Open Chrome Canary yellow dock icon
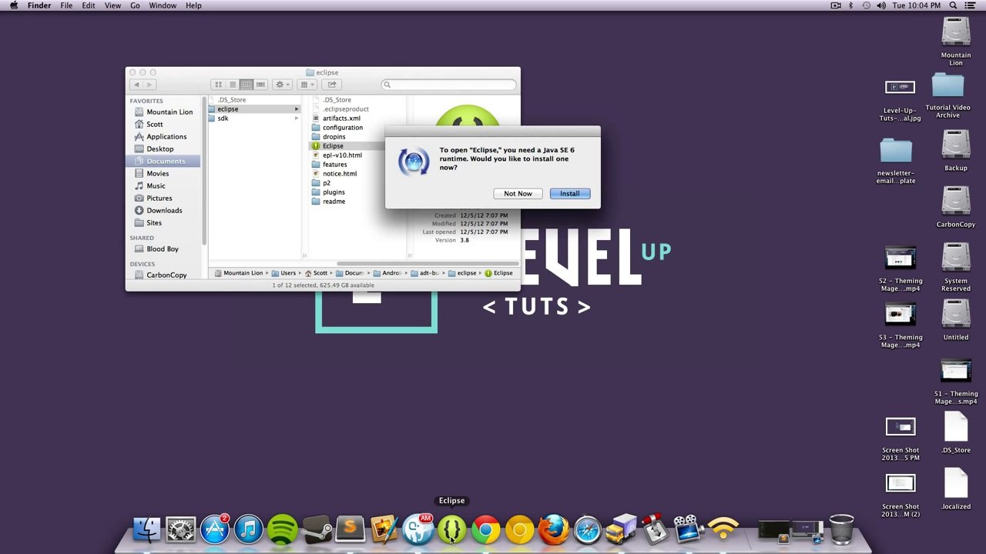 point(520,529)
